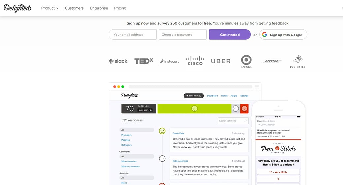Click the Get started button
Screen dimensions: 343x185
230,35
